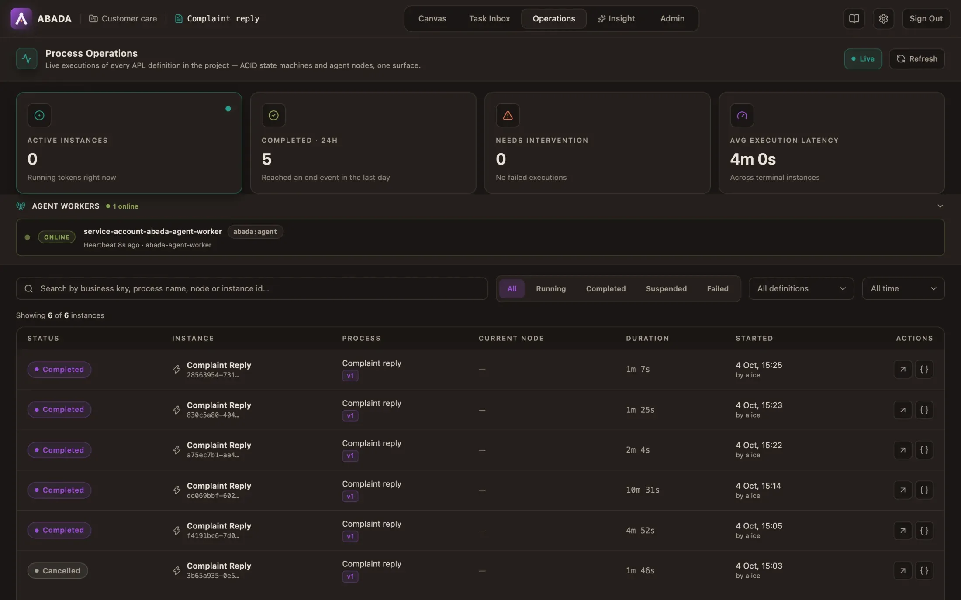Screen dimensions: 961x600
Task: Filter instances by Completed status
Action: [x=605, y=288]
